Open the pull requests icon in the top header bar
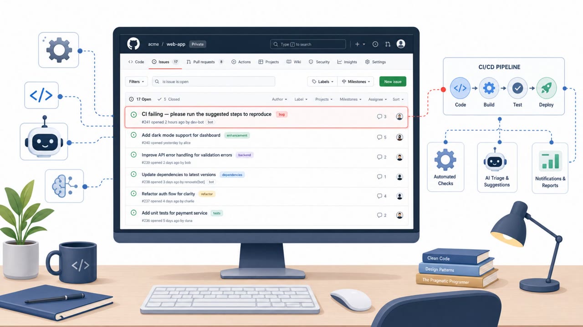 (388, 44)
